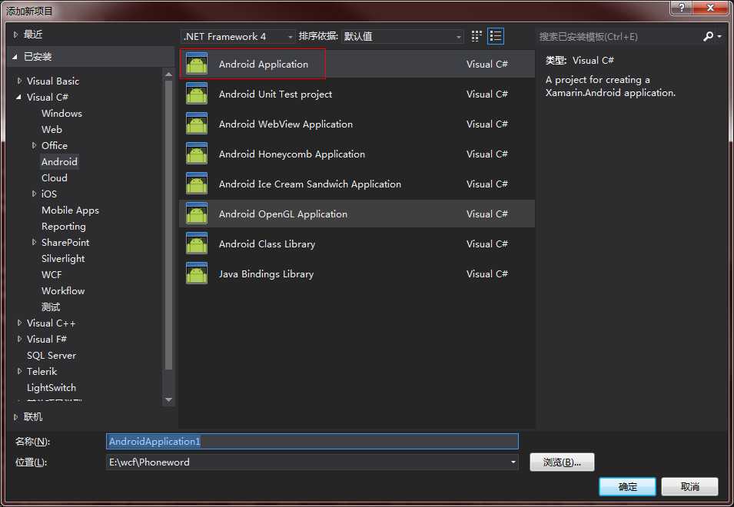Click the category tree scrollbar thumb
This screenshot has height=507, width=734.
[x=168, y=225]
